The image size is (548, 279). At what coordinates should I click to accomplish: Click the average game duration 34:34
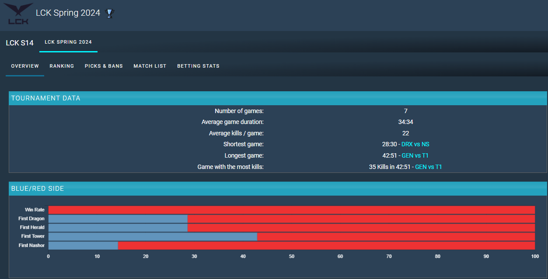[x=406, y=122]
